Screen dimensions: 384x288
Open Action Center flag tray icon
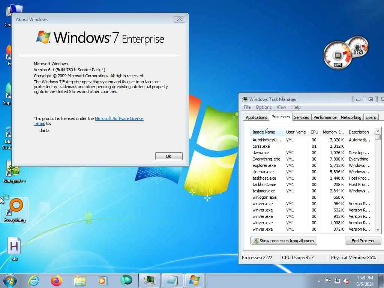pos(328,280)
